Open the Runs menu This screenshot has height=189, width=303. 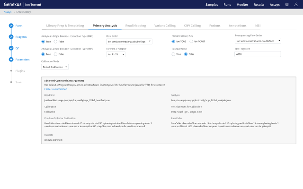[227, 5]
